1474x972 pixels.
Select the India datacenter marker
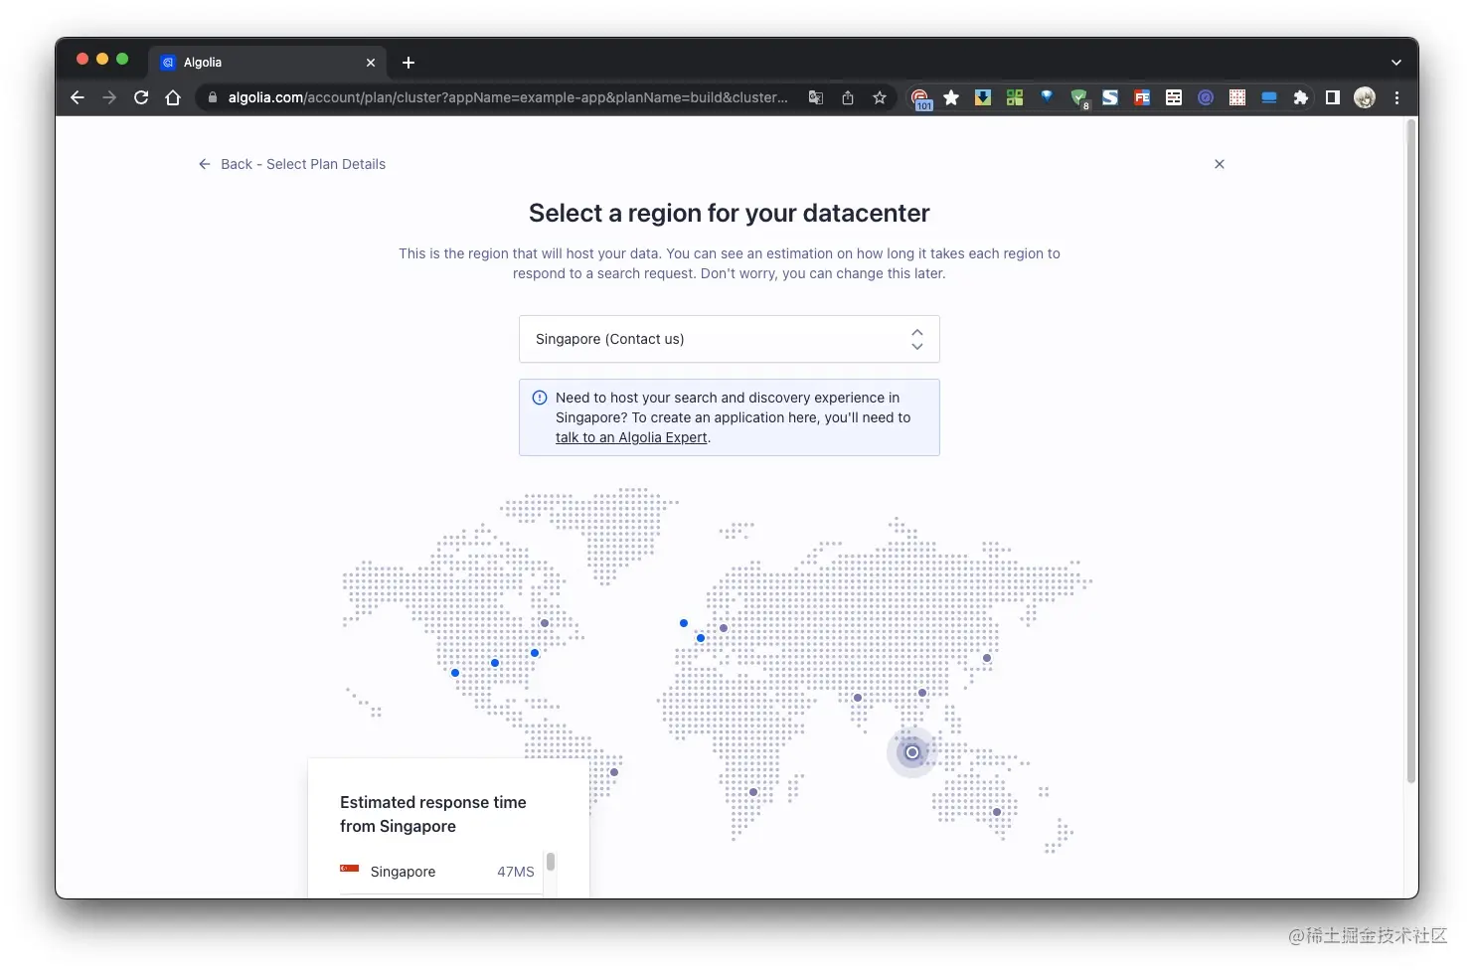(x=858, y=698)
